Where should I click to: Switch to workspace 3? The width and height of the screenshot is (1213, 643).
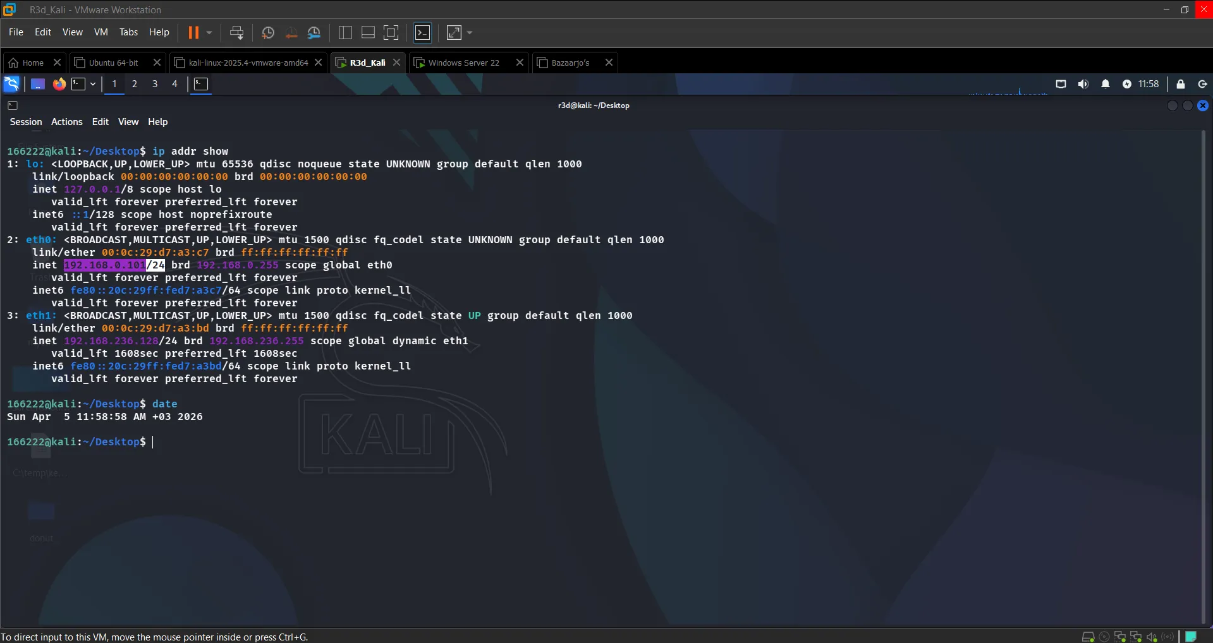click(x=155, y=84)
